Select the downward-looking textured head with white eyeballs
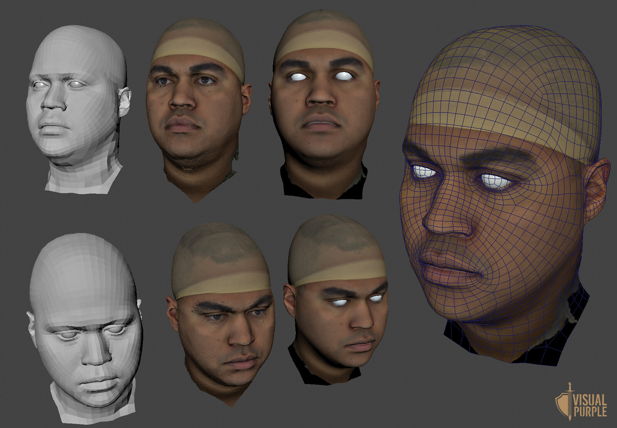Image resolution: width=617 pixels, height=428 pixels. (335, 300)
